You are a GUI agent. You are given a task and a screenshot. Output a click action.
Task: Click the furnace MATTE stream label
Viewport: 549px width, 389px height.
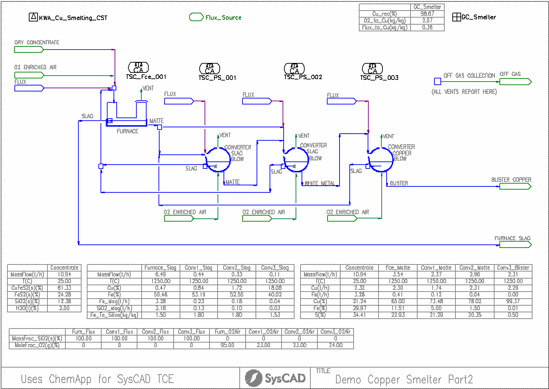point(156,121)
